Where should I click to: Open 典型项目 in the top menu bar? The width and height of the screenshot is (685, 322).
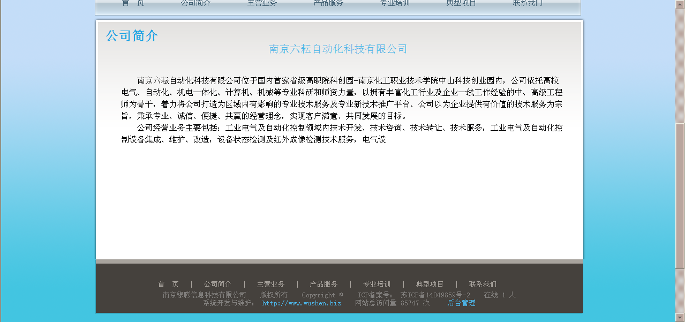(461, 3)
